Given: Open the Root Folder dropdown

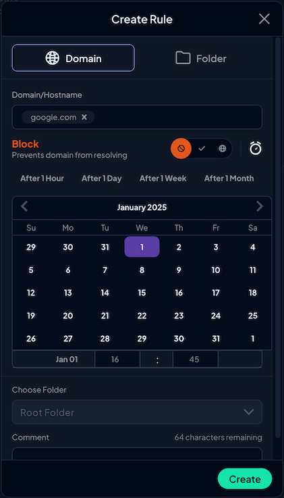Looking at the screenshot, I should point(137,412).
